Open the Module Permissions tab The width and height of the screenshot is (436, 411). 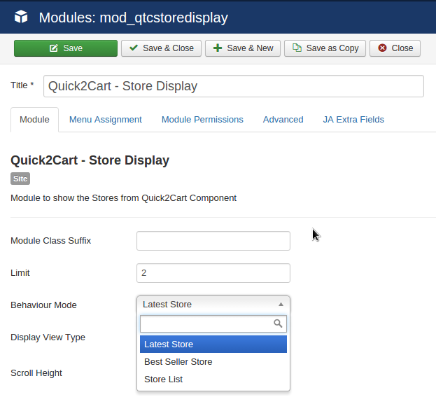(202, 120)
